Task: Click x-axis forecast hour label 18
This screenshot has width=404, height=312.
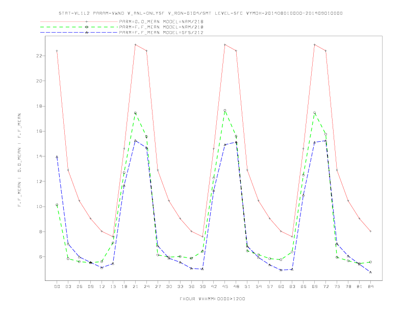Action: [x=124, y=287]
